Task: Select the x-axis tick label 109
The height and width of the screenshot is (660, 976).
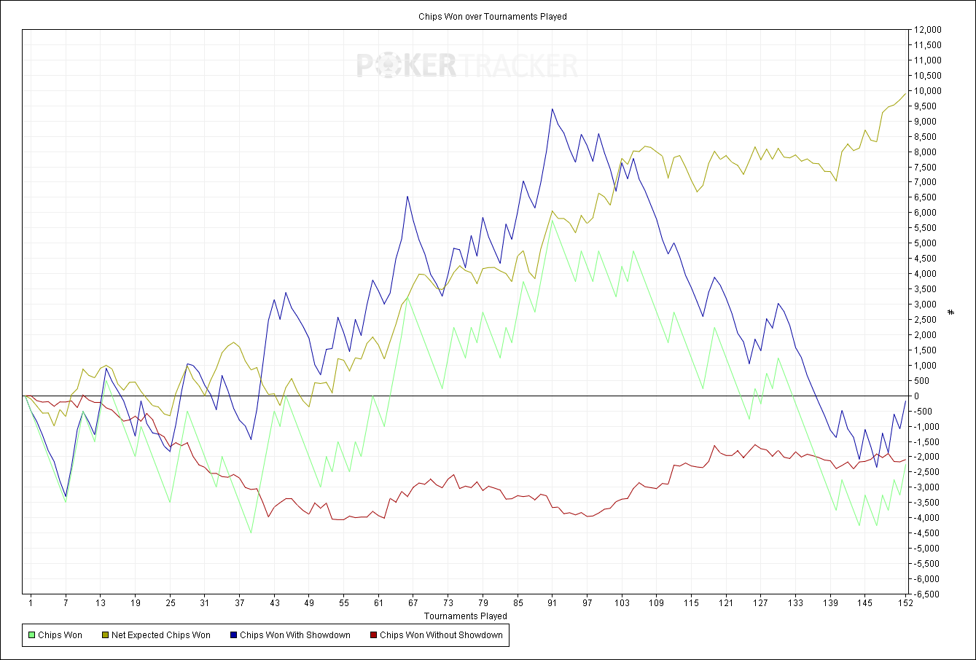Action: [x=657, y=604]
